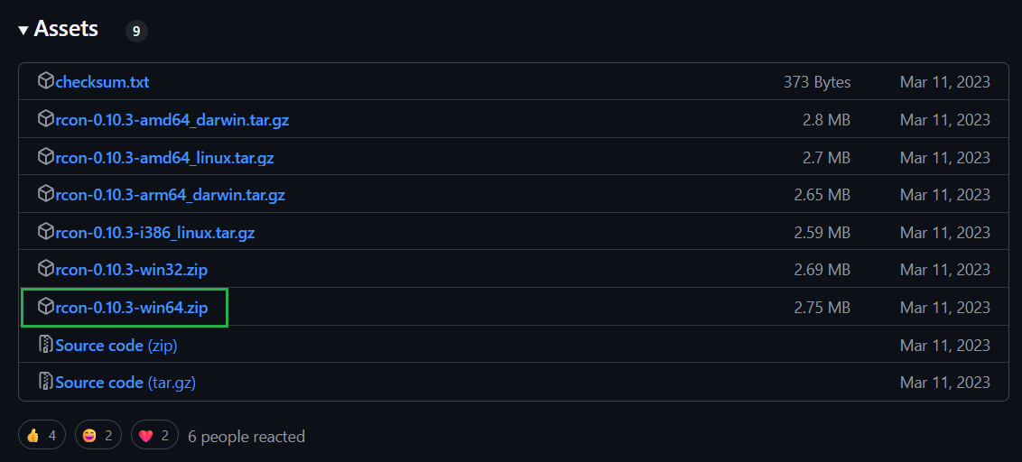Open rcon-0.10.3-win32.zip download link
Viewport: 1022px width, 462px height.
point(132,269)
